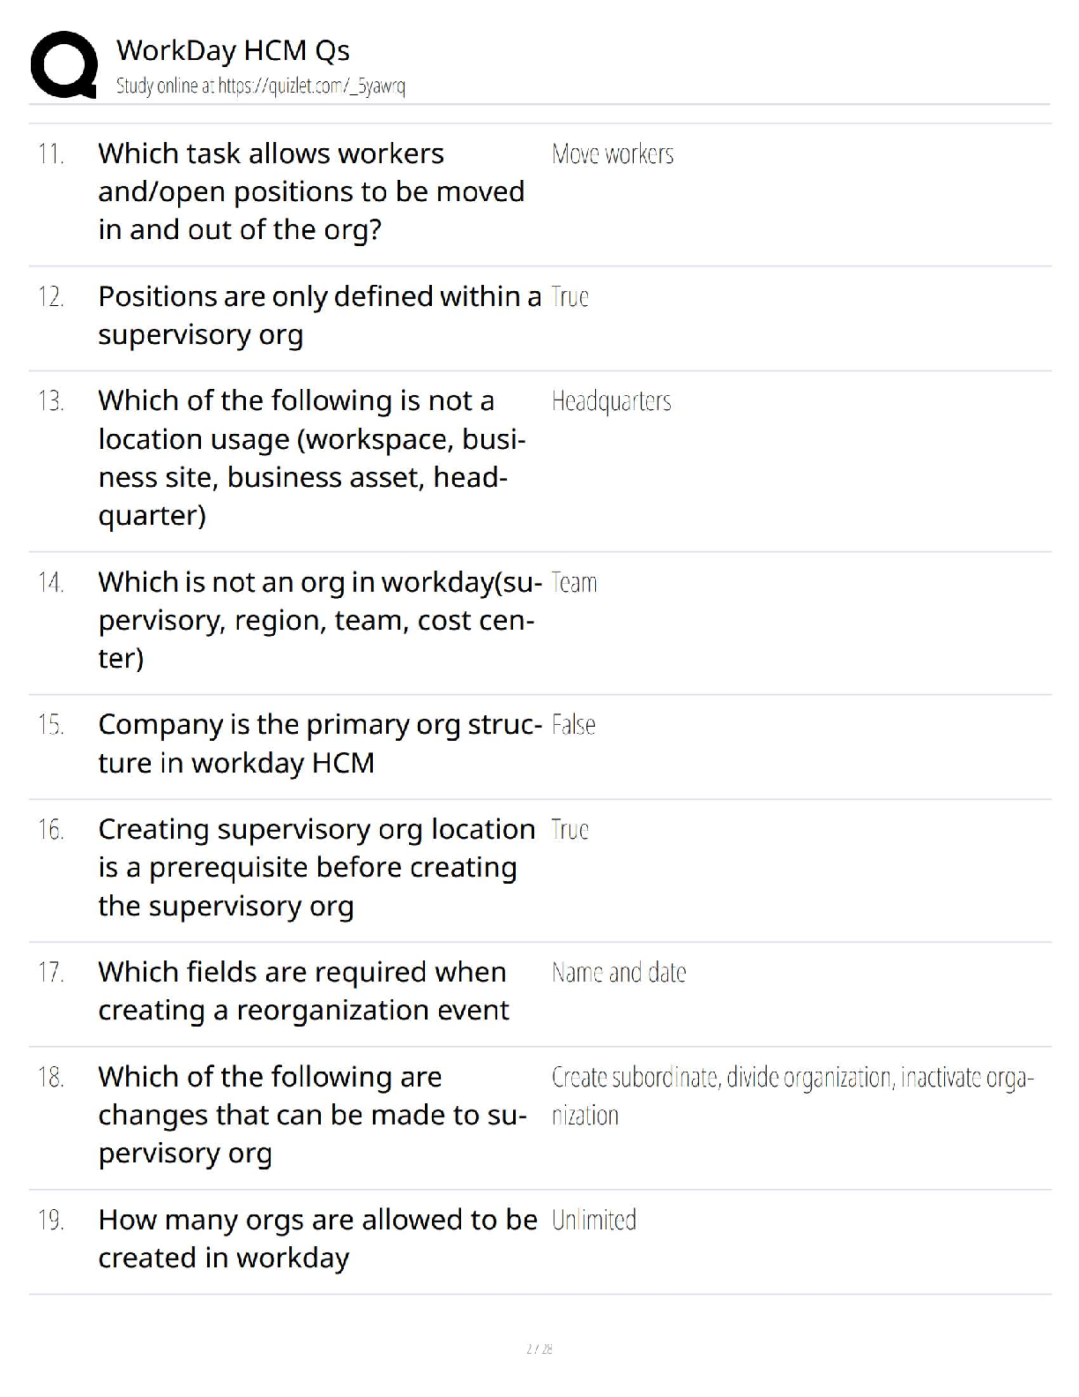Click question 14 about Workday orgs
The width and height of the screenshot is (1079, 1397).
coord(319,620)
